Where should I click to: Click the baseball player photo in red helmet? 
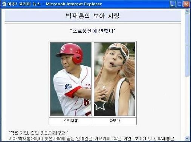coord(71,79)
